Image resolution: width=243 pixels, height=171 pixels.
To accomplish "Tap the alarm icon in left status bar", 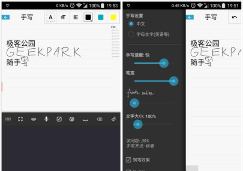I will [x=72, y=6].
